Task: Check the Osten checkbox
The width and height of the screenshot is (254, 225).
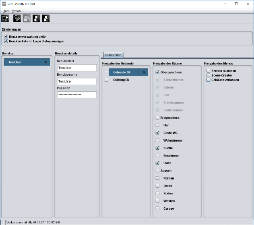Action: tap(157, 186)
